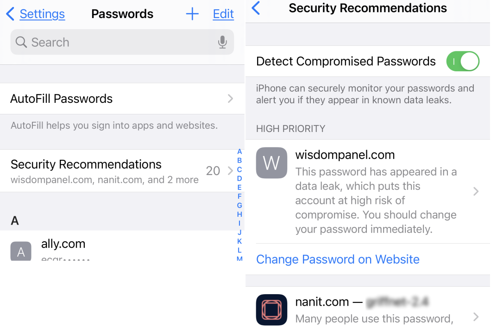The height and width of the screenshot is (327, 497).
Task: Tap the ally.com A icon
Action: [x=21, y=251]
